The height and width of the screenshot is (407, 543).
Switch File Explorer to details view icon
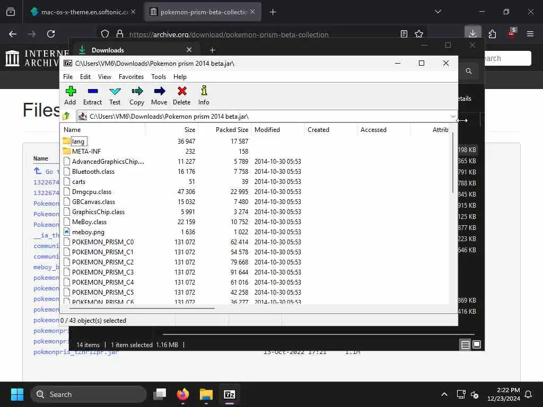[466, 344]
